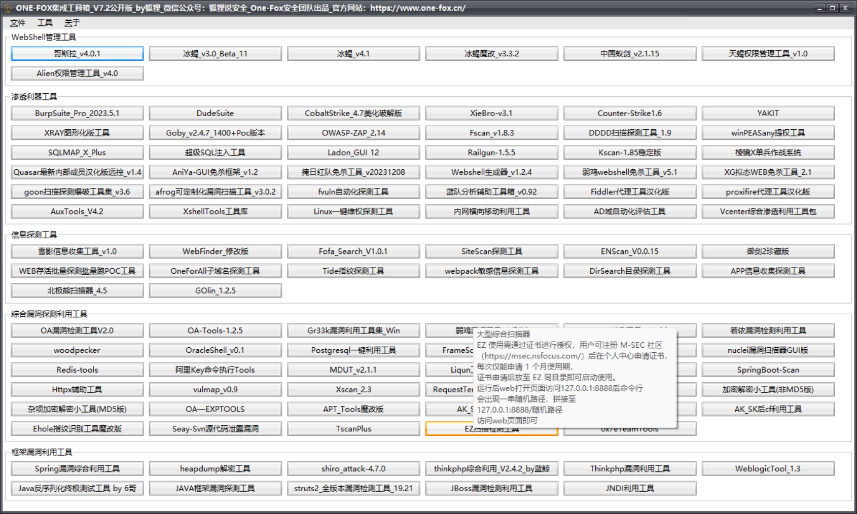Open OA漏洞检测工具V2.0
This screenshot has height=514, width=857.
(77, 331)
